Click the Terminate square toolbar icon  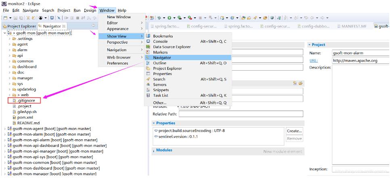click(x=77, y=18)
